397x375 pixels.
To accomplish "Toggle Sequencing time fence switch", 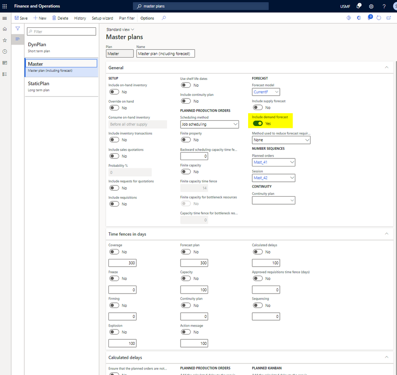I will [x=258, y=305].
